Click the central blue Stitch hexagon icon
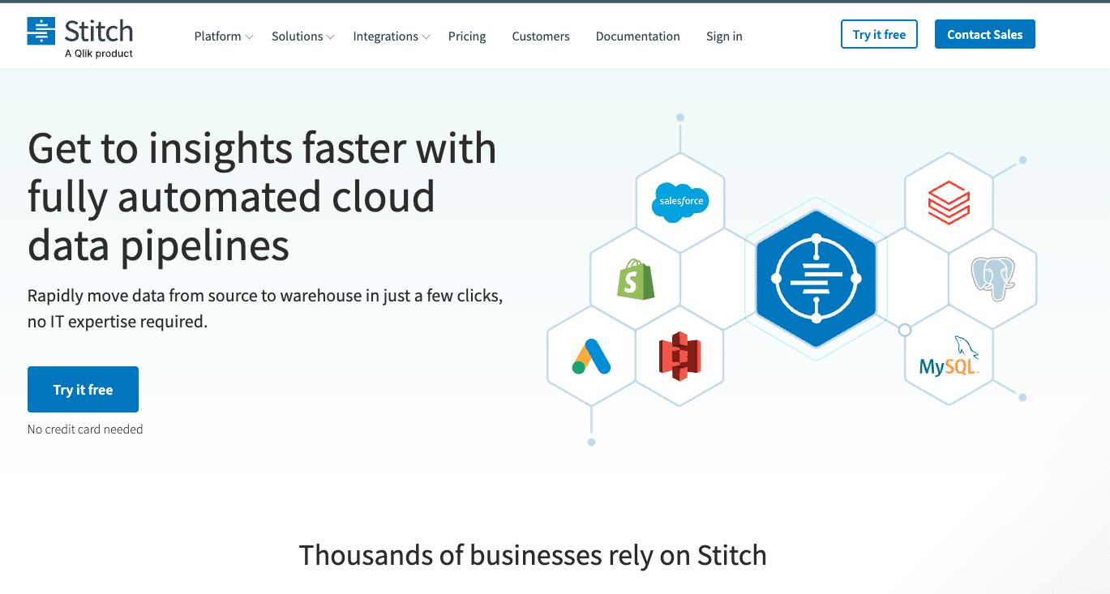 [x=816, y=279]
